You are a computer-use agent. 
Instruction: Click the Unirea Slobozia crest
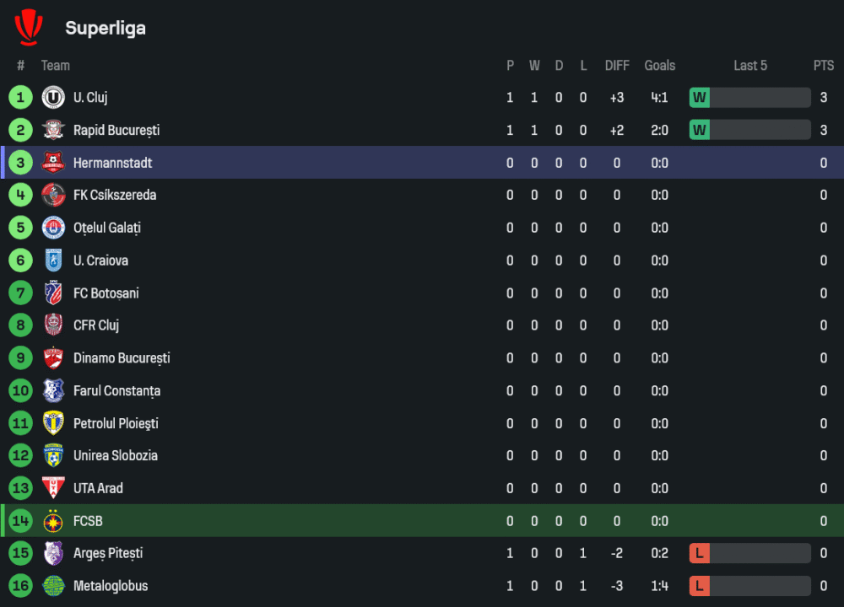[53, 456]
